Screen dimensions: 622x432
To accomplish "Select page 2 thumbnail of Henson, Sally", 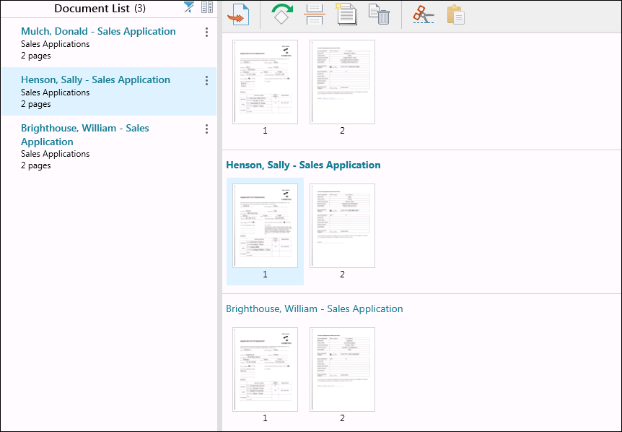I will pos(342,226).
